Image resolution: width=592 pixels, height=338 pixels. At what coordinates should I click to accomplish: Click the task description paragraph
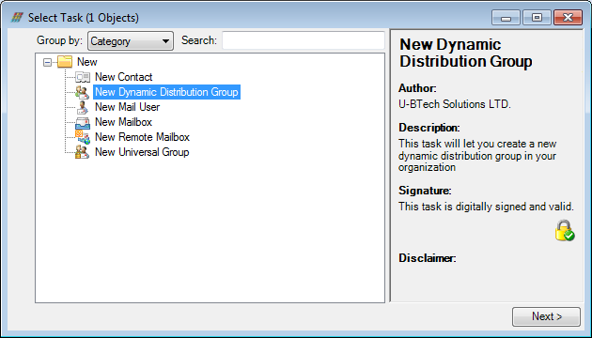tap(477, 156)
